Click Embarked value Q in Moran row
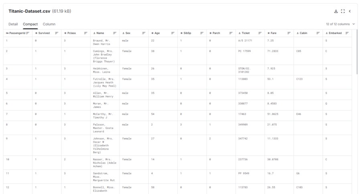Viewport: 361px width, 194px height. point(326,103)
